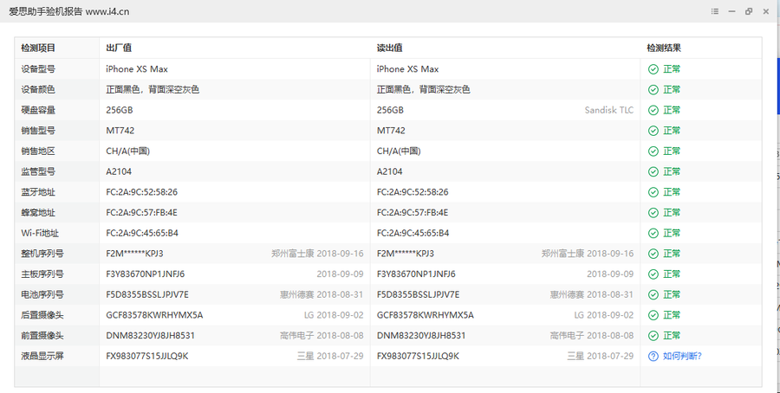Screen dimensions: 780x393
Task: Click the window title 爱思助手验机报告 www.i4.cn
Action: click(x=69, y=11)
